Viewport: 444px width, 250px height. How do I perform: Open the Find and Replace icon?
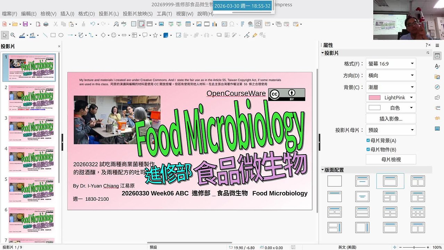(x=116, y=24)
